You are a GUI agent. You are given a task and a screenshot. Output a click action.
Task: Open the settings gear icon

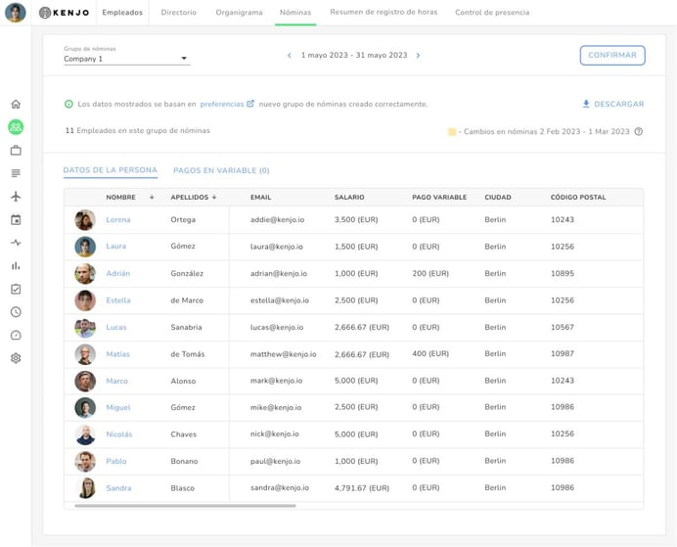click(16, 358)
